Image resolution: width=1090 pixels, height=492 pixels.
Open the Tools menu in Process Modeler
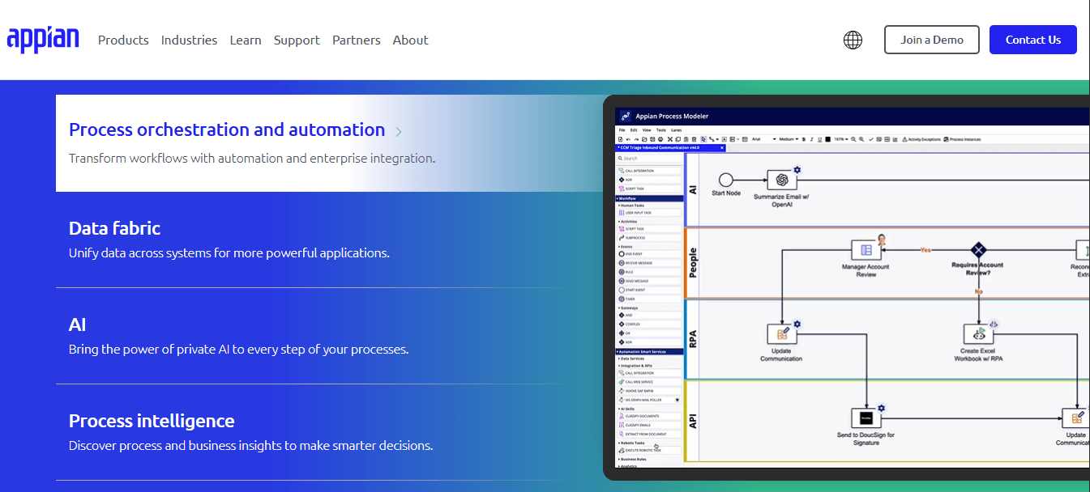pyautogui.click(x=660, y=130)
